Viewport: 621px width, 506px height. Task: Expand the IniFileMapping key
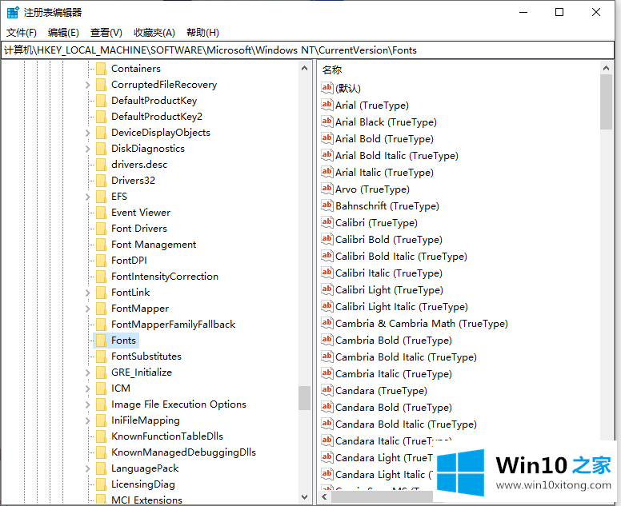(x=87, y=420)
